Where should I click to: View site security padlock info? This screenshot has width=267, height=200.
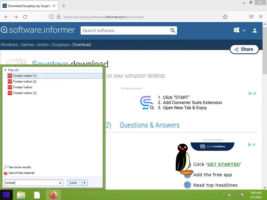(x=59, y=17)
